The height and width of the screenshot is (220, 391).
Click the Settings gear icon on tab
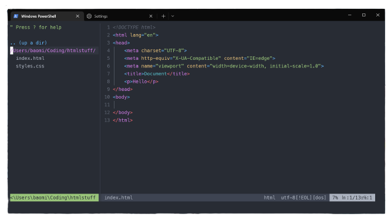point(89,16)
